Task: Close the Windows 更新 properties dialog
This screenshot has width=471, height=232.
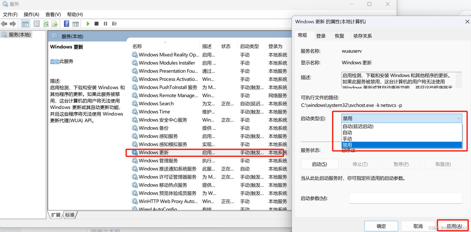Action: pos(467,22)
